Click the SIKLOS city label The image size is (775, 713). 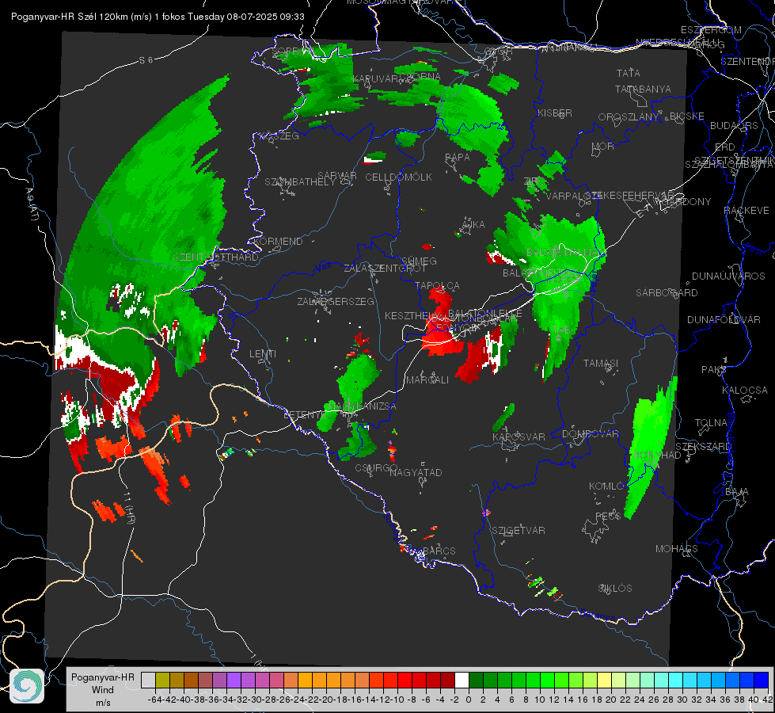[x=615, y=589]
